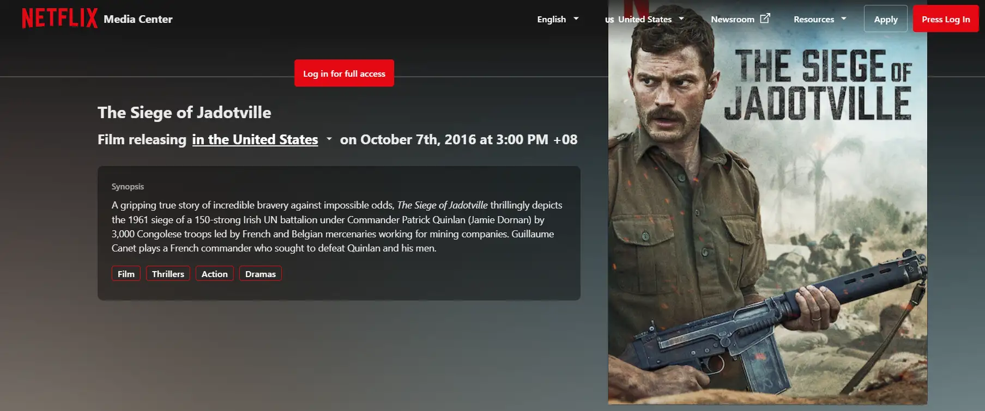The width and height of the screenshot is (985, 411).
Task: Expand the release country caret
Action: tap(329, 139)
